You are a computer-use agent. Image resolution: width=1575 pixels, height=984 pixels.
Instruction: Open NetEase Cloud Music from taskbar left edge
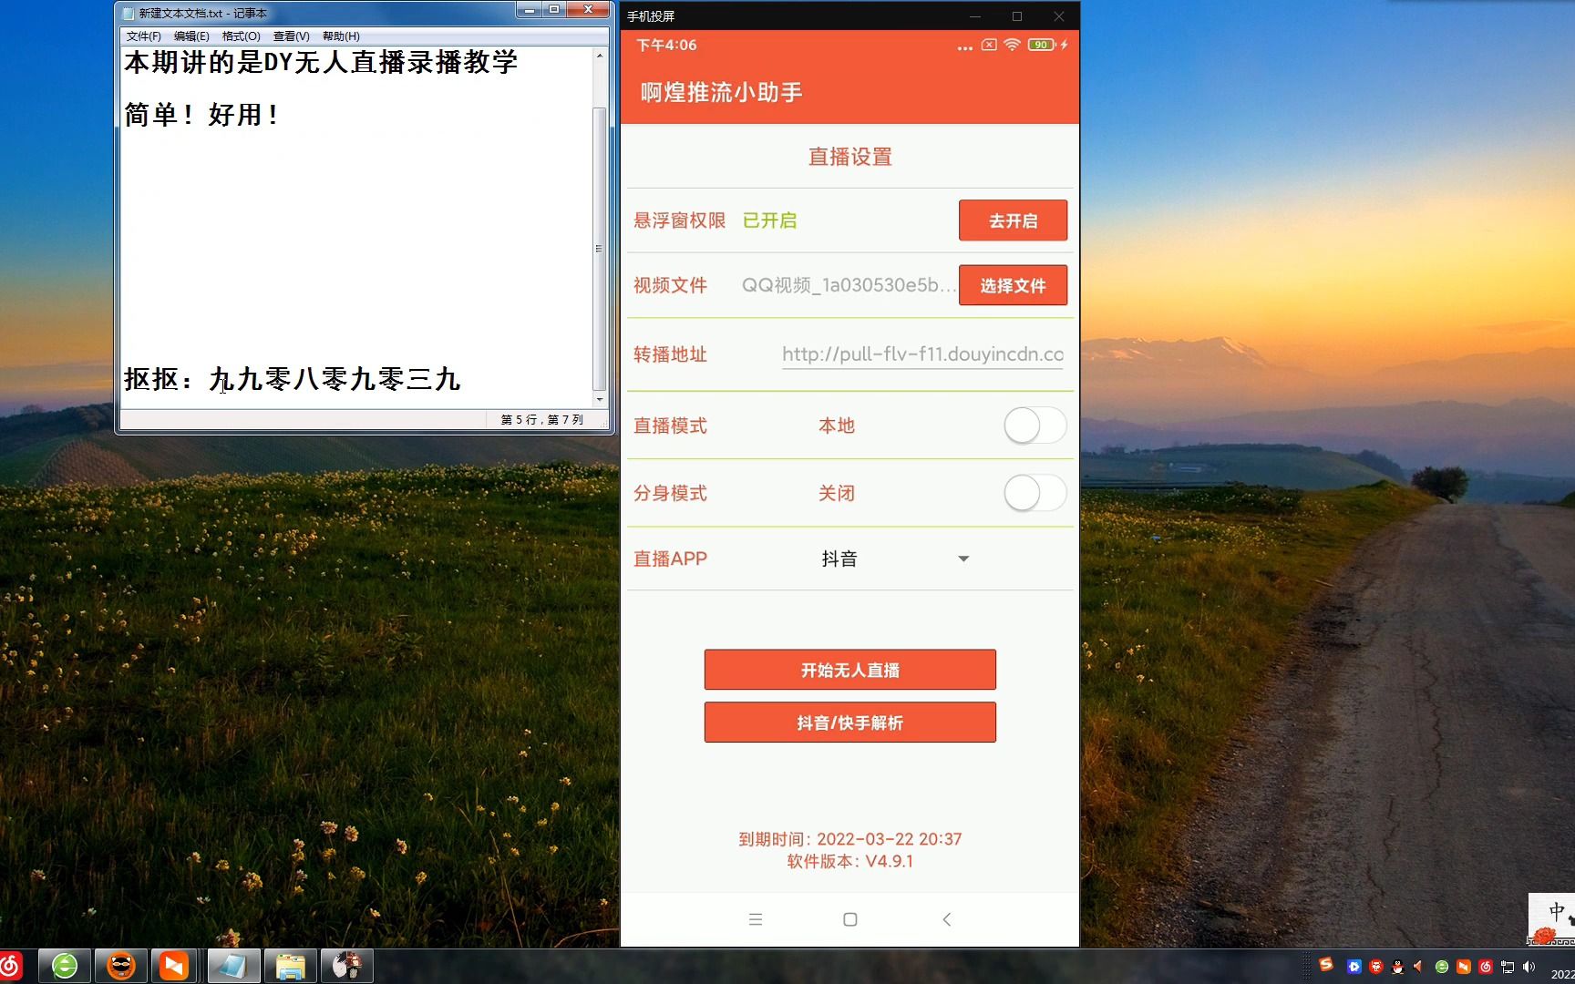(x=10, y=966)
